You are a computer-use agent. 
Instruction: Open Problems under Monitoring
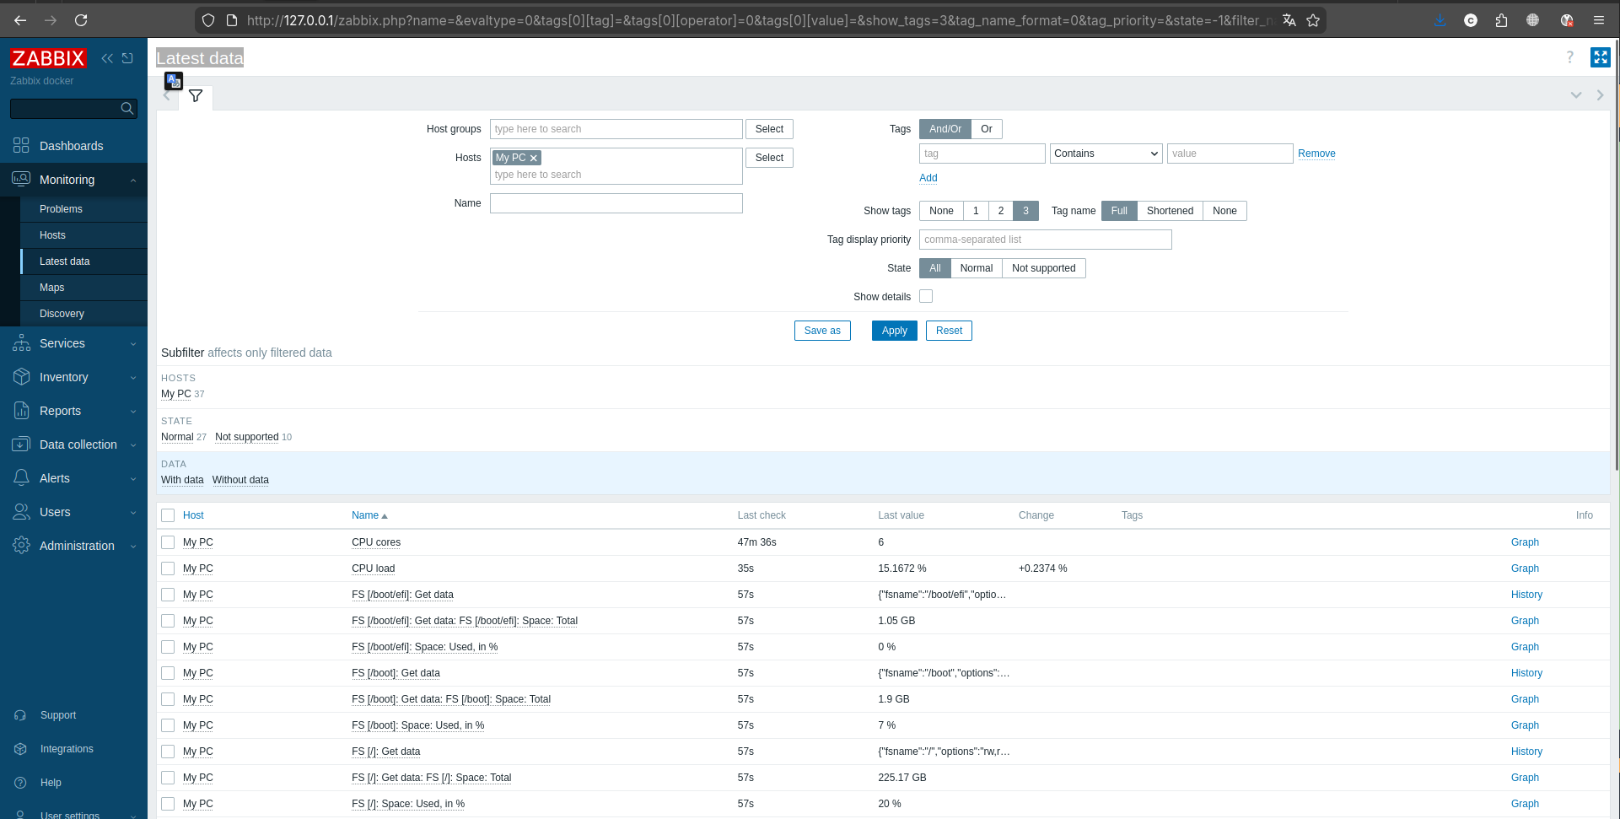[61, 209]
